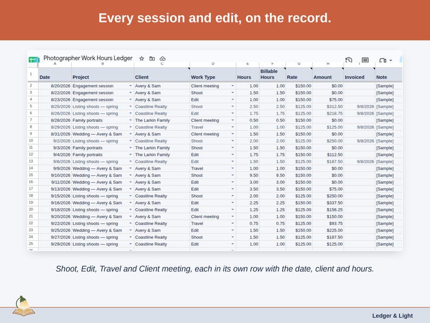Click amount cell $337.50
Screen dimensions: 430x323
coord(328,203)
